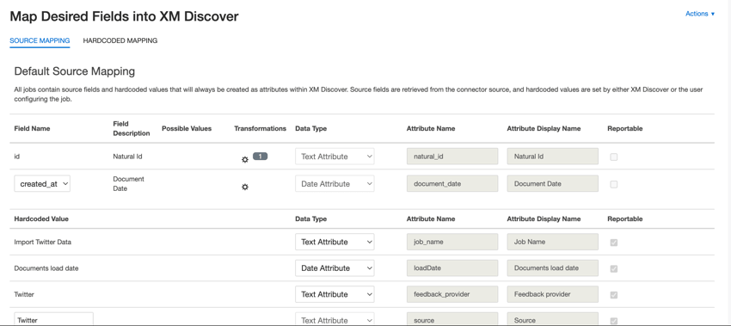Open transformations gear for created_at field
Screen dimensions: 731x326
(245, 187)
